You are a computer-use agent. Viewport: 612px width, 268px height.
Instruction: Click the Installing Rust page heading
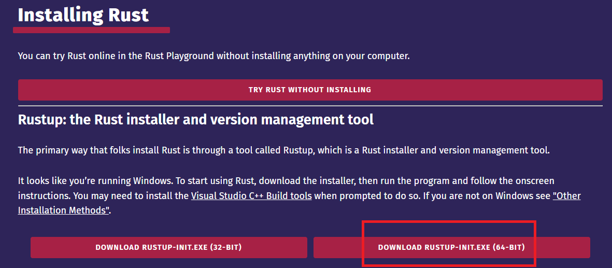pos(83,15)
